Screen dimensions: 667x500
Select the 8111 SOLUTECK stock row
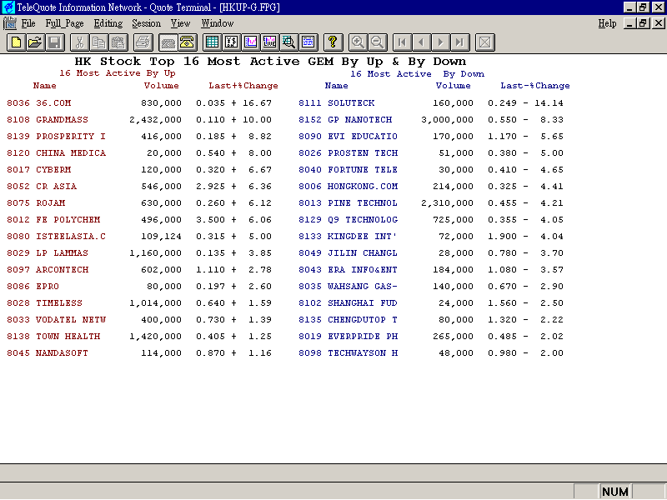tap(431, 102)
